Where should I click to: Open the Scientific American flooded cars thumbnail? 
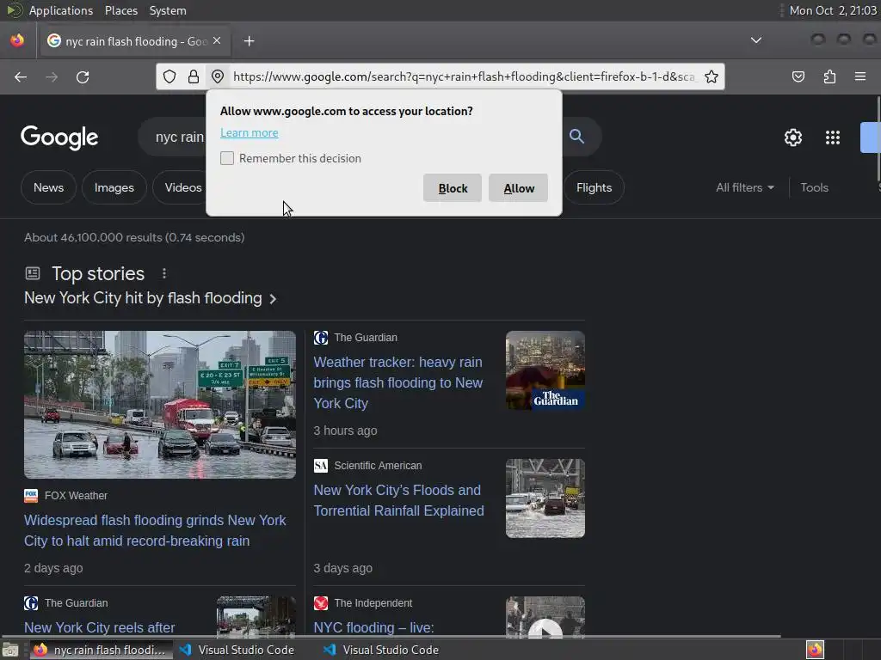point(545,498)
